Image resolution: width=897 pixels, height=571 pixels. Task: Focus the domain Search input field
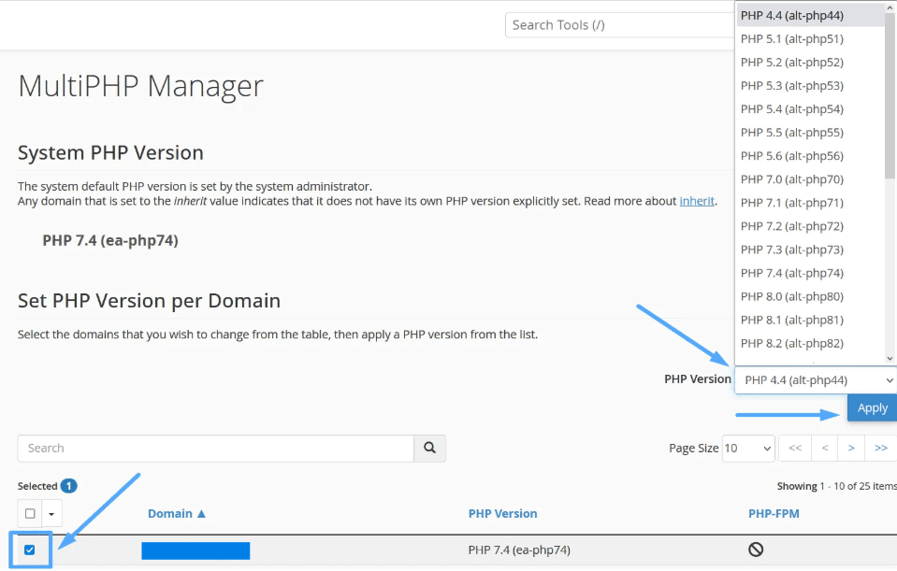tap(215, 449)
